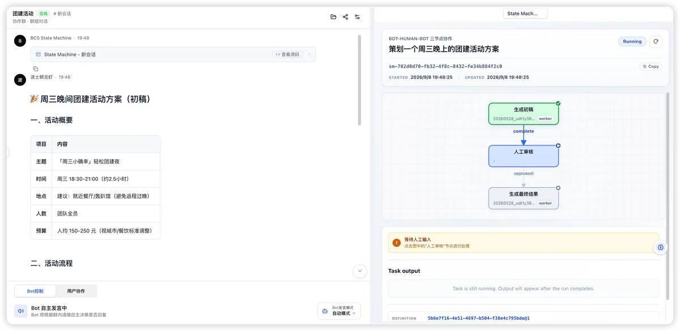Image resolution: width=680 pixels, height=331 pixels.
Task: Click the Task output heading
Action: (404, 271)
